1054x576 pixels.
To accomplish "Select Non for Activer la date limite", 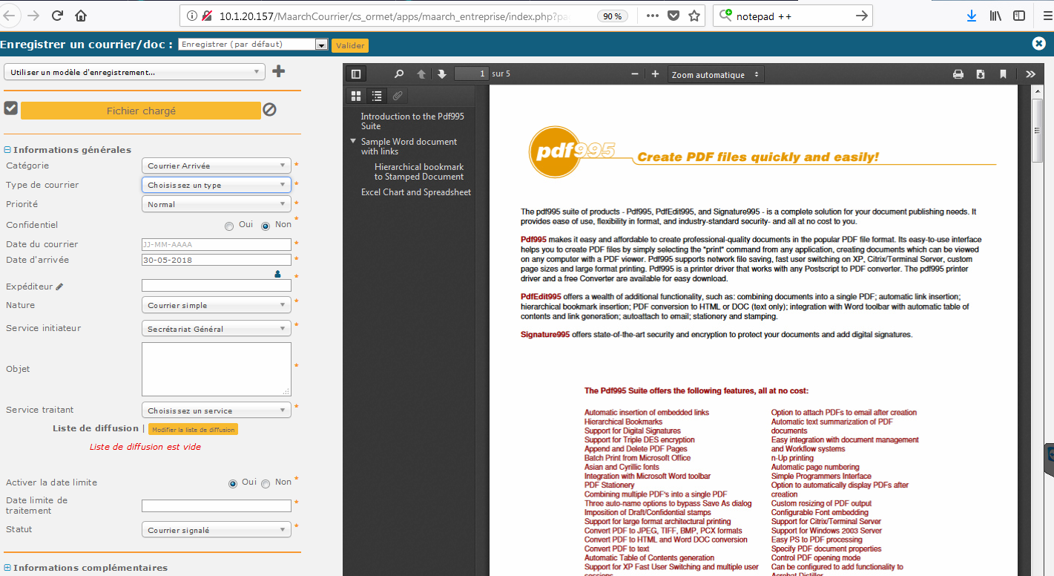I will tap(266, 483).
